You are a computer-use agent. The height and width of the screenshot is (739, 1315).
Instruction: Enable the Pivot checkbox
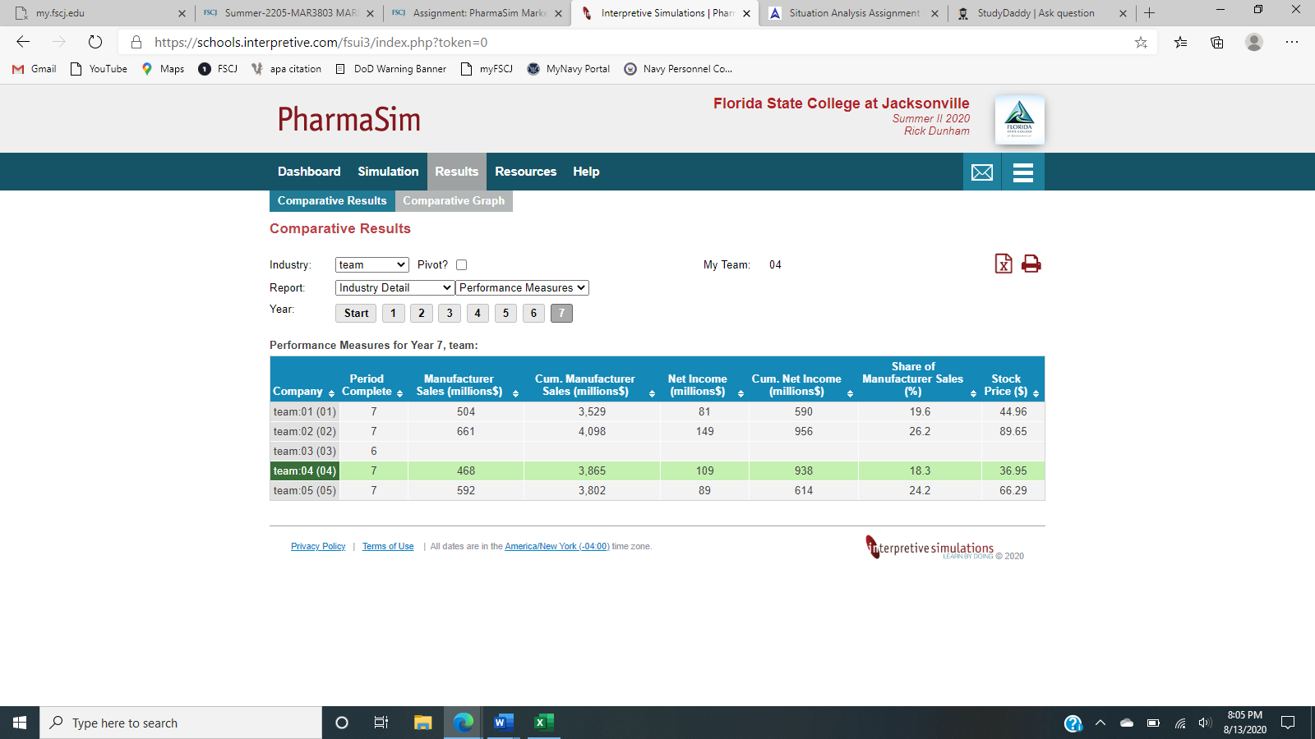tap(462, 264)
